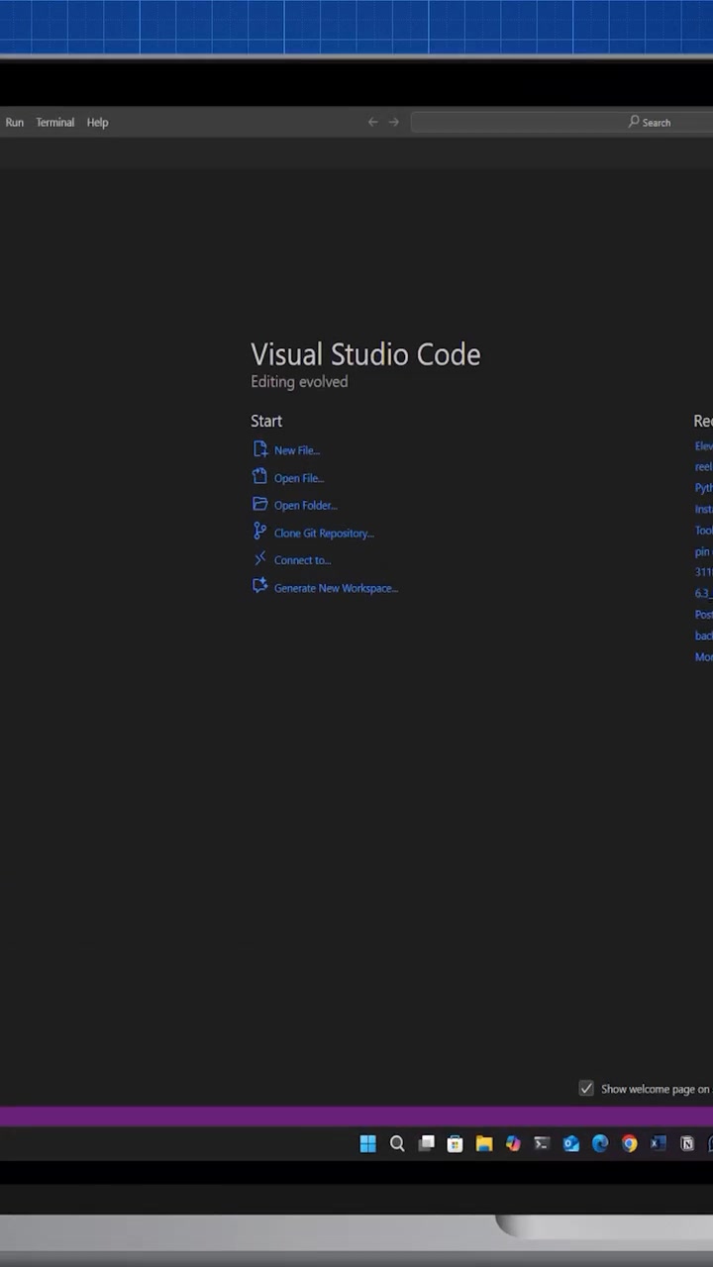The width and height of the screenshot is (713, 1267).
Task: Click the Generate New Workspace sparkle icon
Action: pos(259,586)
